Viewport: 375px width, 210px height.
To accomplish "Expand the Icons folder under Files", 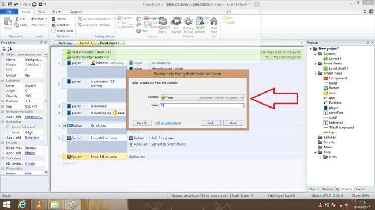I will [321, 157].
